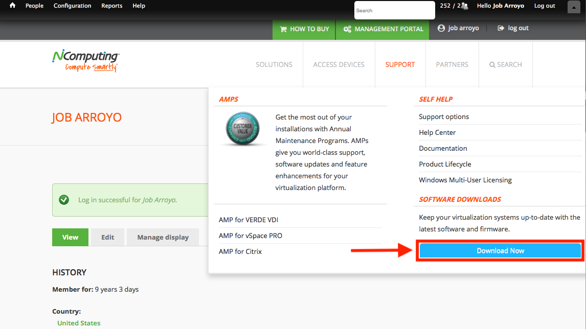Open Windows Multi-User Licensing link
Screen dimensions: 586x329
pos(465,180)
